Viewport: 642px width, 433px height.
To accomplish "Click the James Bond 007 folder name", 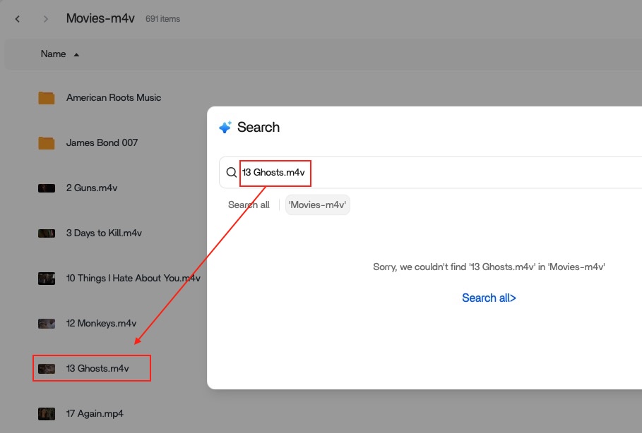I will [x=102, y=142].
